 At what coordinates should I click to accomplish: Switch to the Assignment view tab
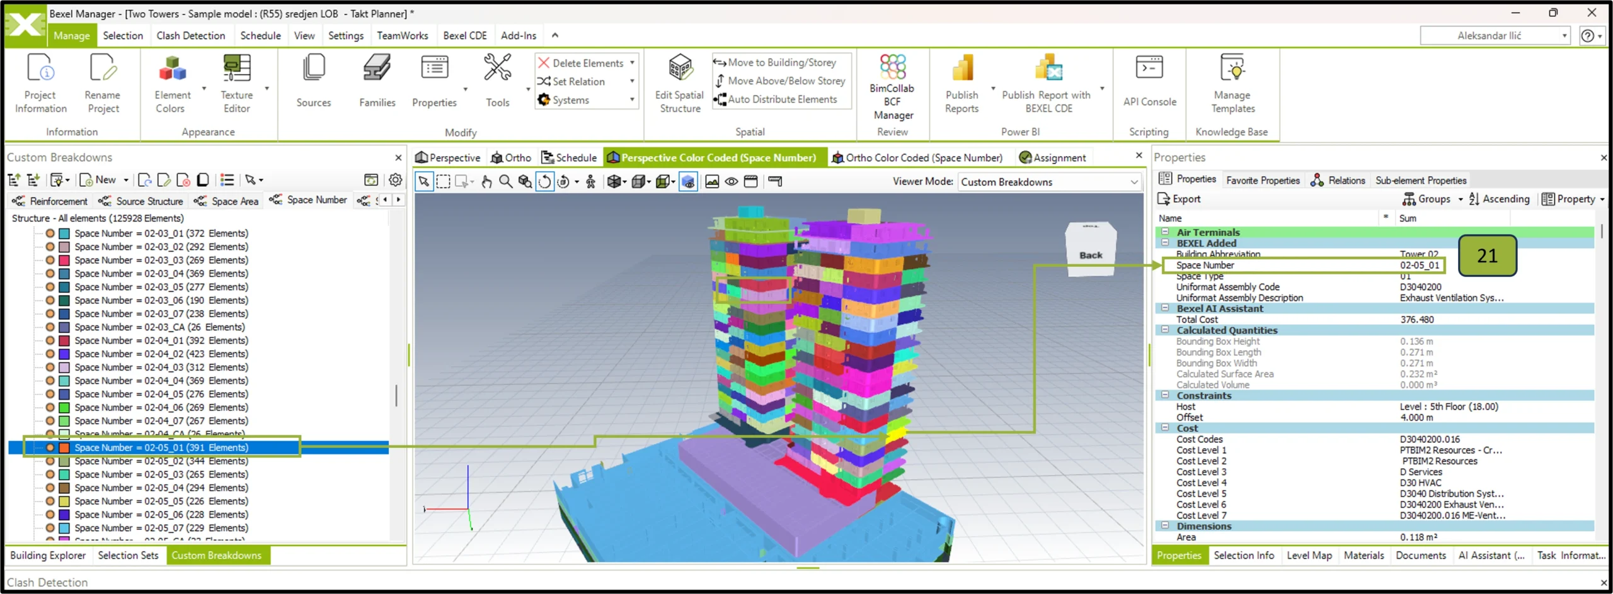click(x=1053, y=157)
